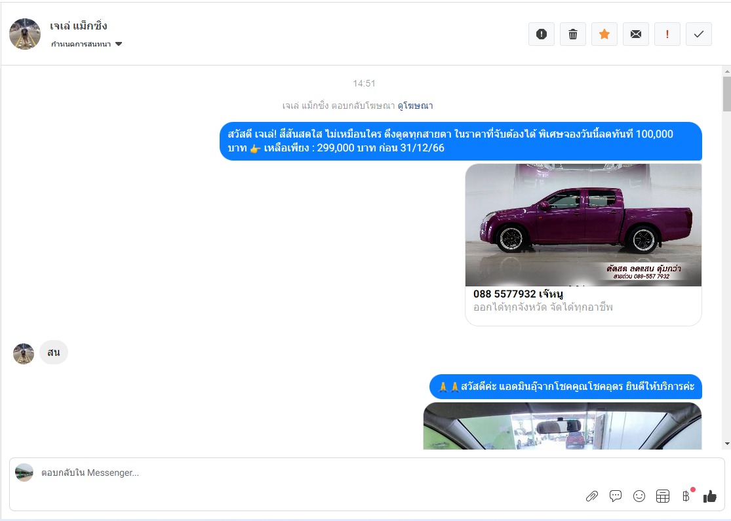Click scrollbar up arrow
This screenshot has width=731, height=521.
727,72
